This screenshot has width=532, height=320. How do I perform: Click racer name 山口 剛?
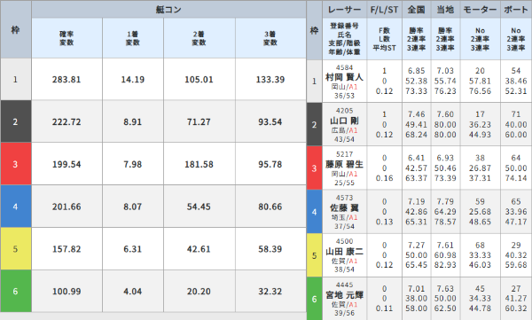(x=344, y=121)
